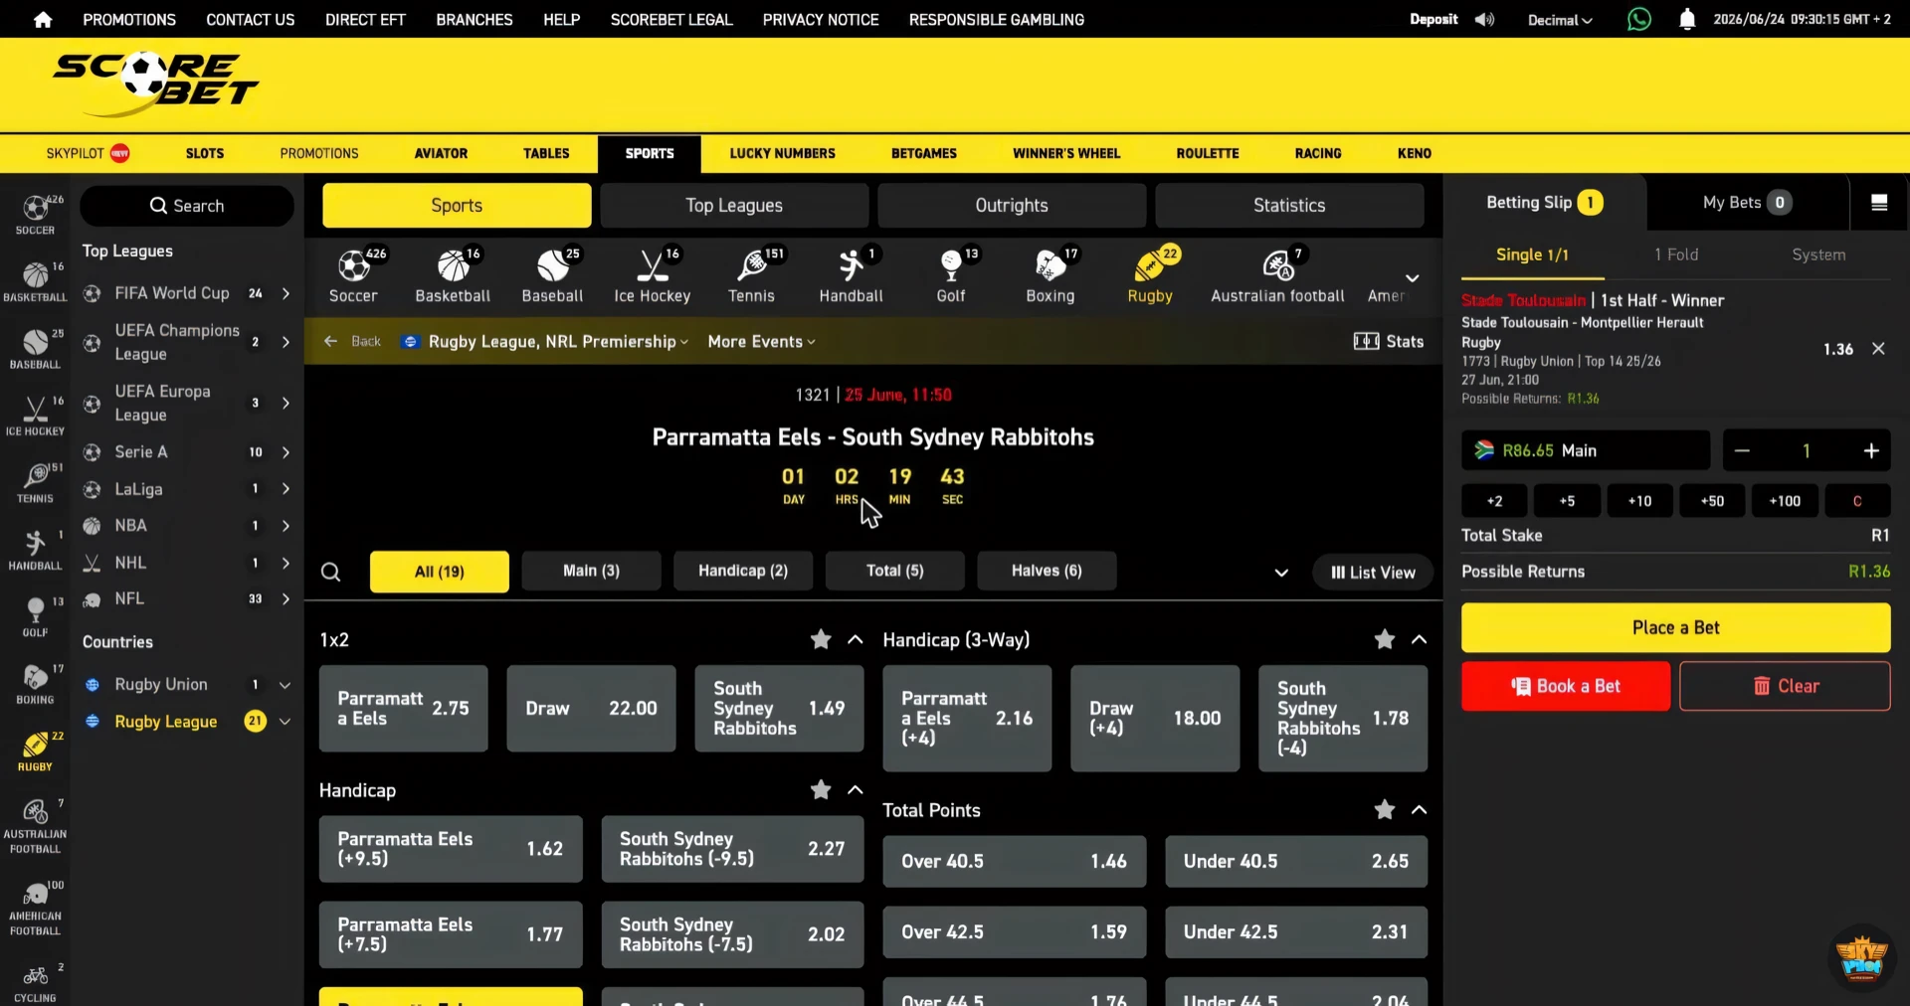
Task: Open the SkyPilot floating game icon
Action: click(x=1862, y=957)
